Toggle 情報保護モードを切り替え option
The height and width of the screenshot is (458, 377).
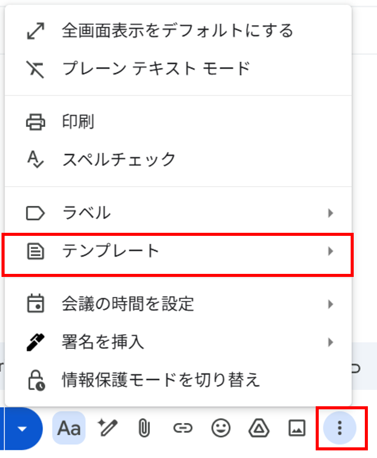click(178, 380)
